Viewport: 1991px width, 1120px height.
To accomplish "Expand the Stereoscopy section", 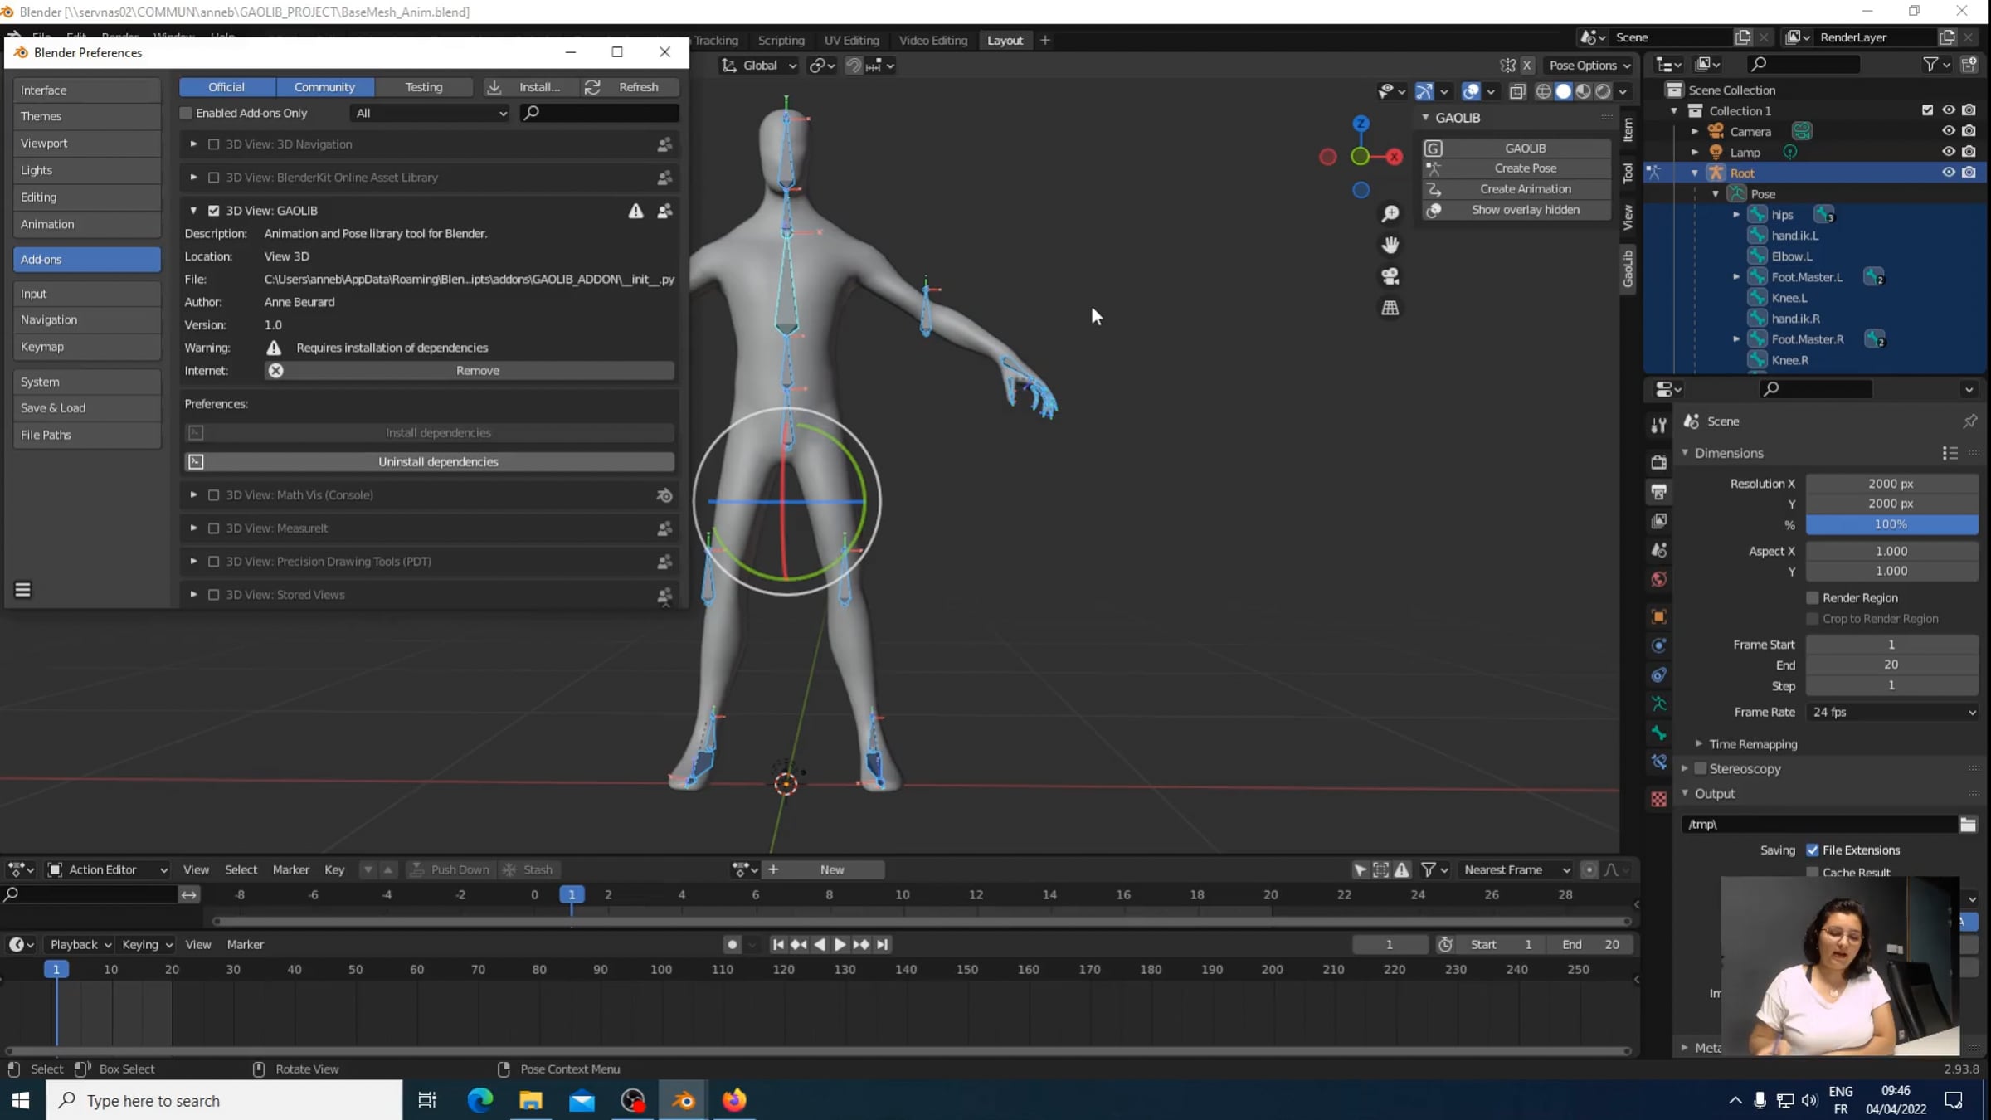I will pos(1685,769).
